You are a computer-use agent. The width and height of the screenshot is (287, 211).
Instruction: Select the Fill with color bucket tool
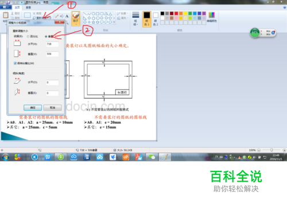coord(62,16)
